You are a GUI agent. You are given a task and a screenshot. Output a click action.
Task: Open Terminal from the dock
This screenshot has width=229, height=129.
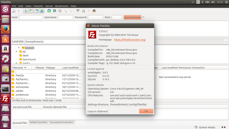click(5, 89)
